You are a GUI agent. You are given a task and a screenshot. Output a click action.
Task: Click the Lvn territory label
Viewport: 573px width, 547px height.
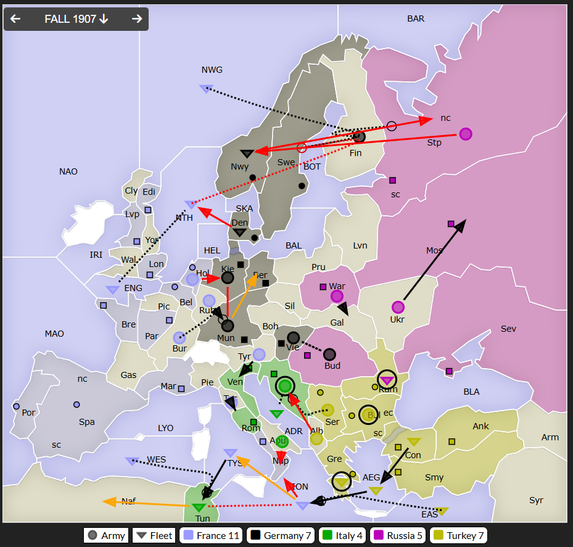[x=360, y=245]
